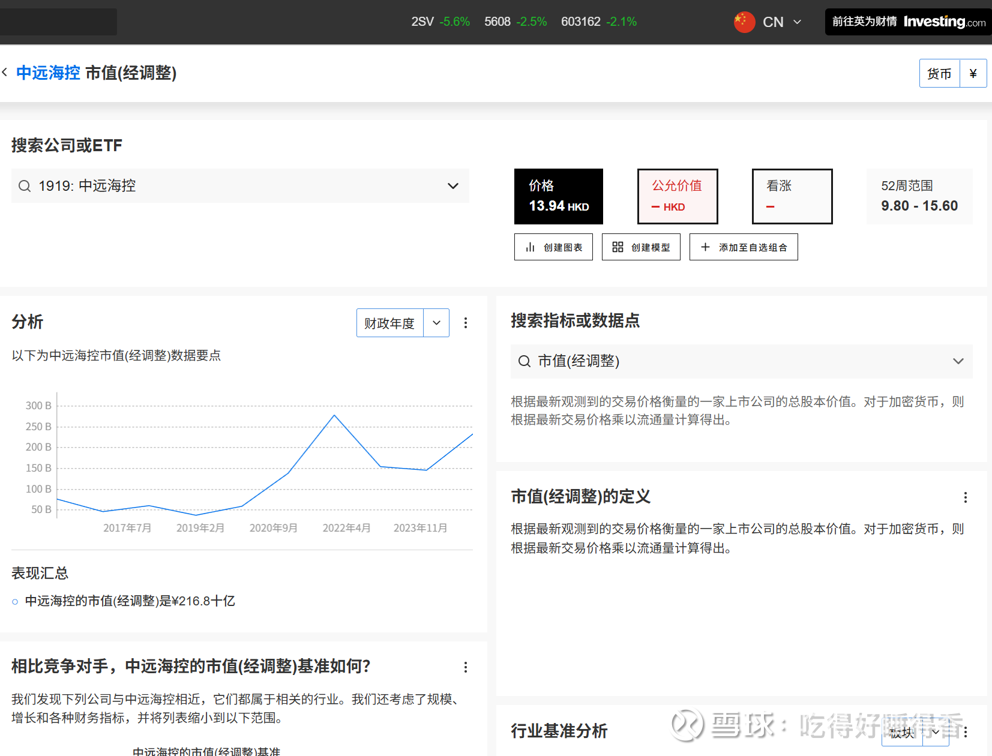Image resolution: width=992 pixels, height=756 pixels.
Task: Expand the 市值(经调整) metric dropdown
Action: click(x=958, y=361)
